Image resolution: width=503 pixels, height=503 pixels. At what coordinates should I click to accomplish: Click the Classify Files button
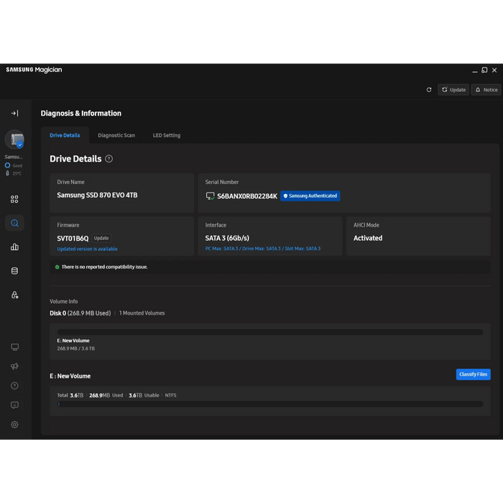(473, 374)
